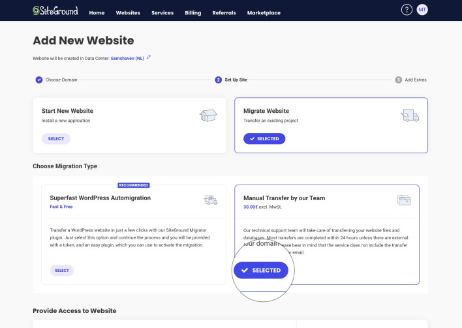Click the Eemshaven (NL) data center link

coord(127,58)
